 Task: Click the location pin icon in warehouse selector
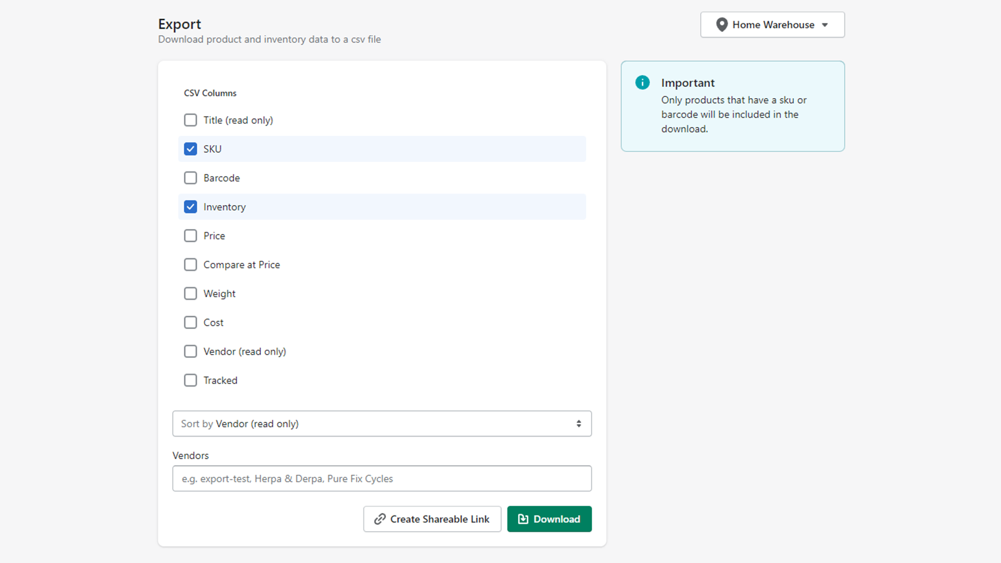[x=722, y=24]
